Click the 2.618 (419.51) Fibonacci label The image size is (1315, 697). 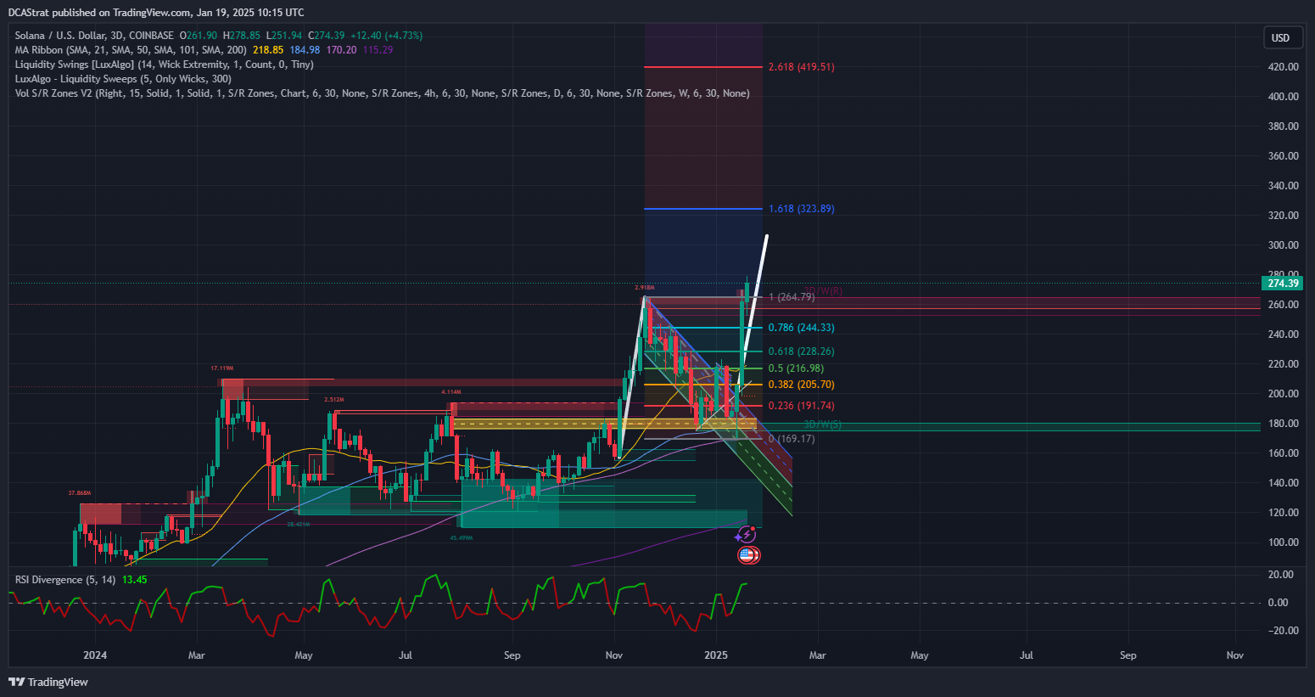(801, 67)
